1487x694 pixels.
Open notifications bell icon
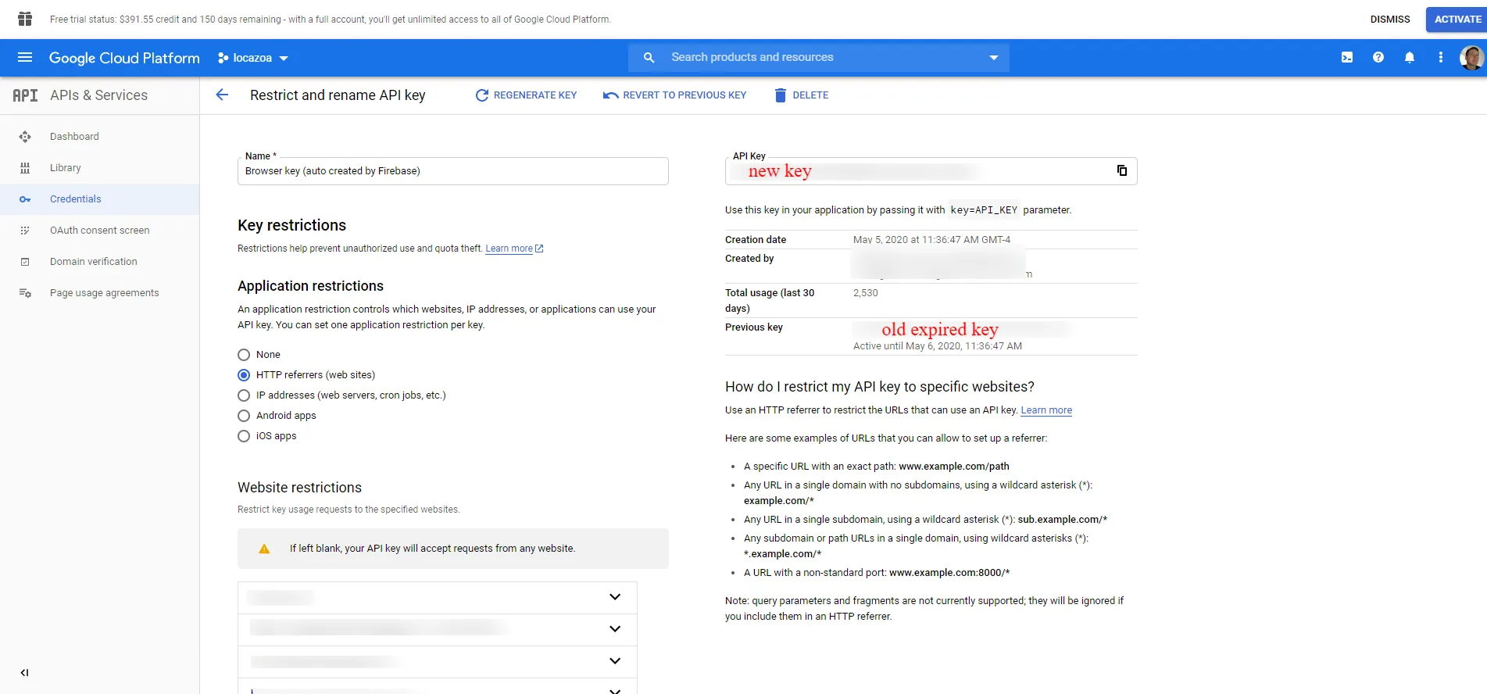pos(1410,57)
